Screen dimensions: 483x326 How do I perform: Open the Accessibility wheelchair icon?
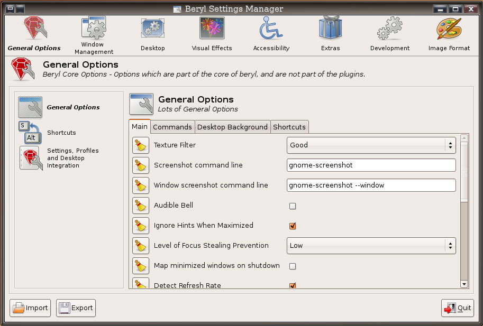coord(271,28)
